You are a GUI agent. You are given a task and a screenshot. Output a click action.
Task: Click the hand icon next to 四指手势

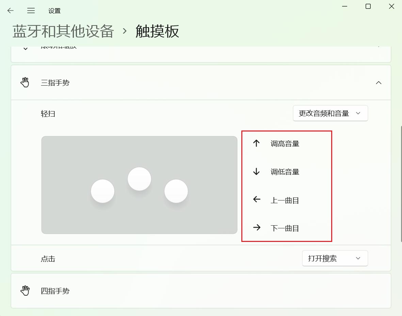pos(25,291)
